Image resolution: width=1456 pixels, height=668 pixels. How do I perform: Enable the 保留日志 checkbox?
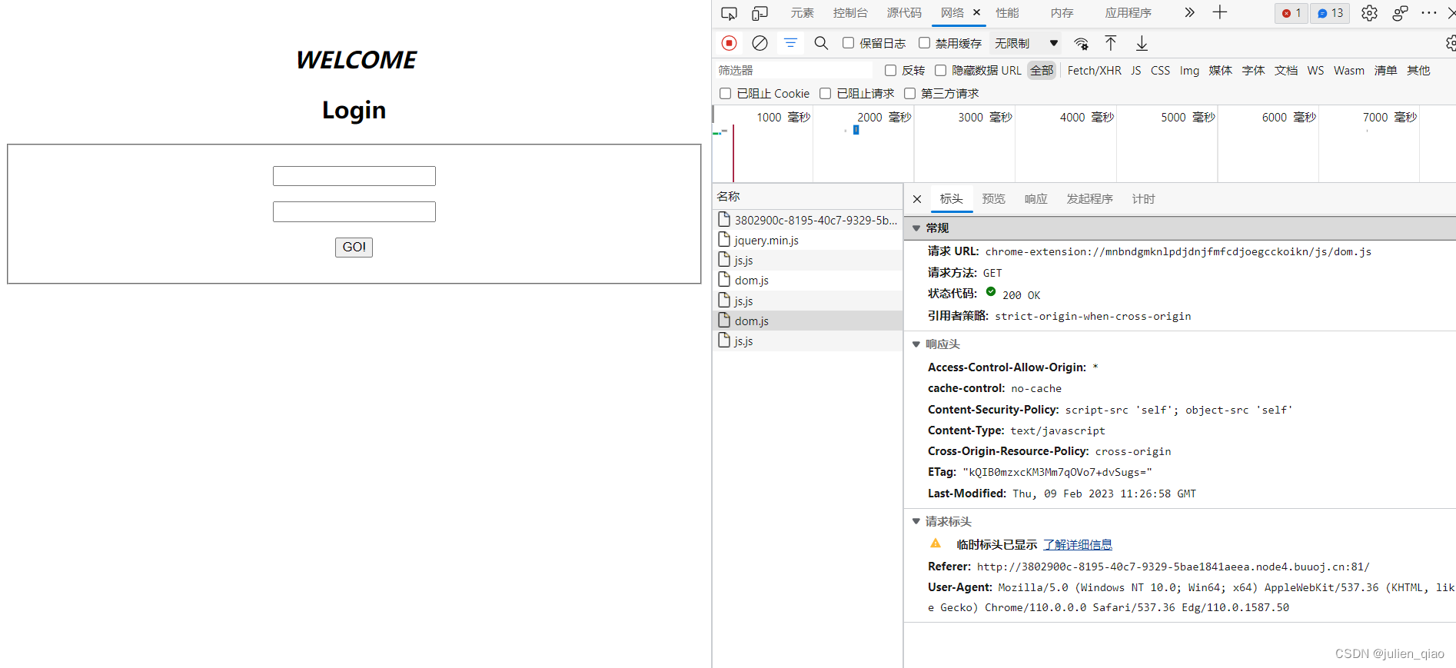848,43
